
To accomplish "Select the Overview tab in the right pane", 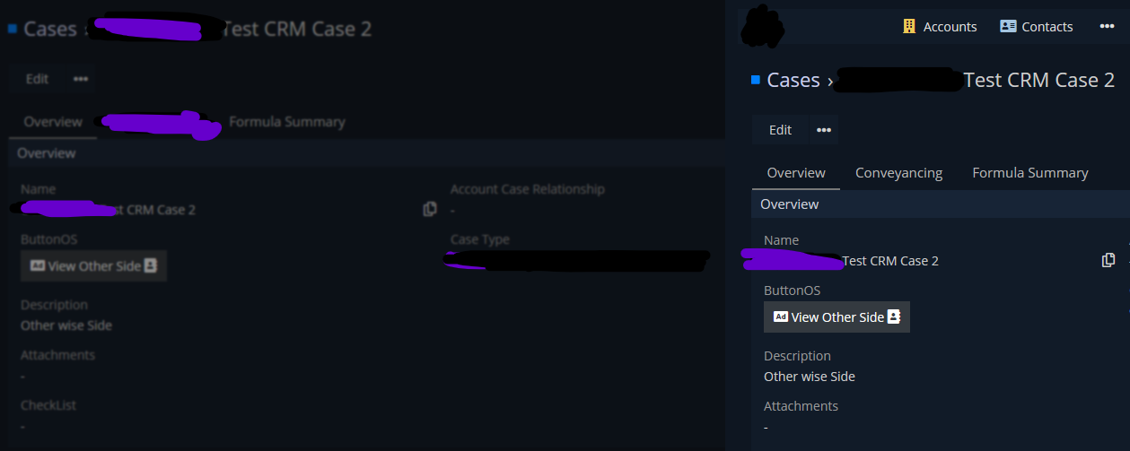I will tap(796, 173).
